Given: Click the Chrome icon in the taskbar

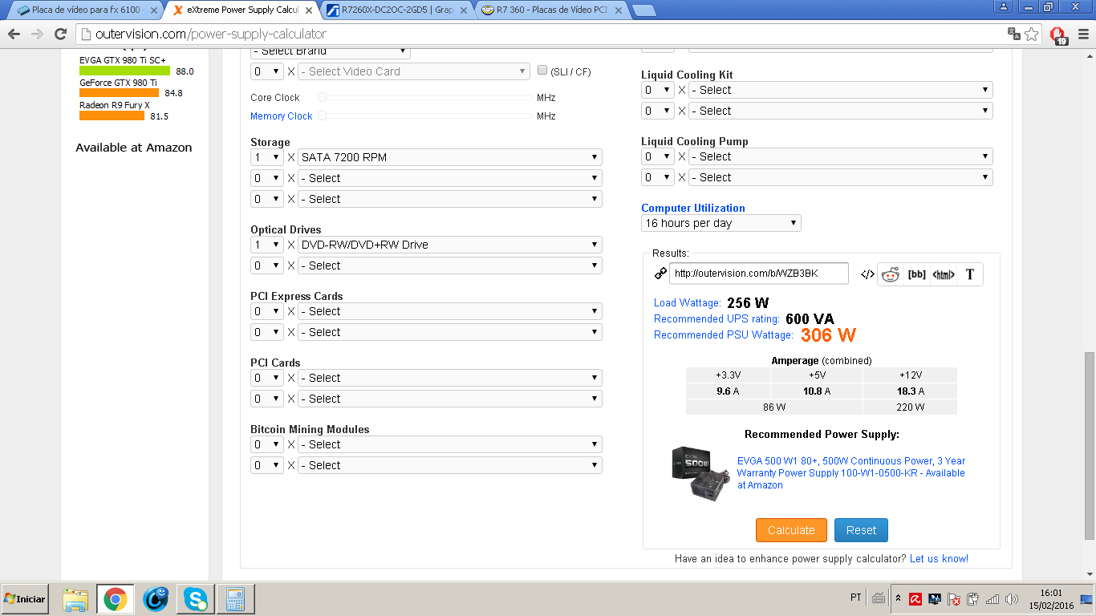Looking at the screenshot, I should (x=115, y=599).
